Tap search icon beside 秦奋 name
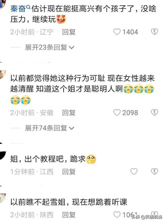The image size is (166, 223). click(28, 7)
